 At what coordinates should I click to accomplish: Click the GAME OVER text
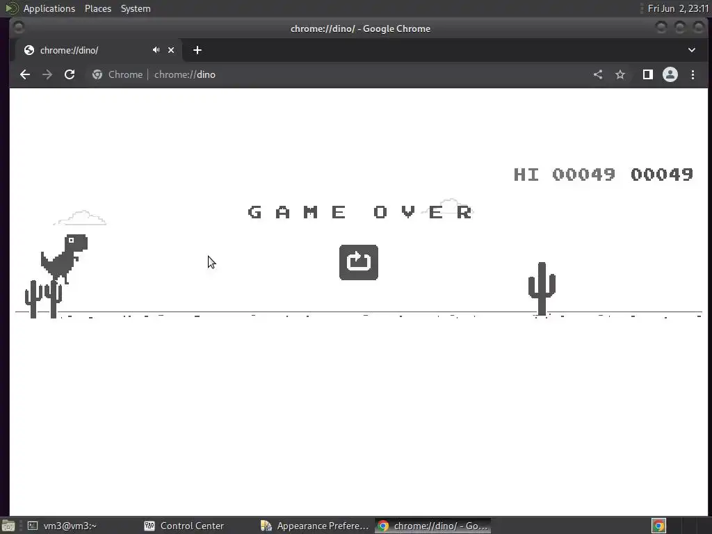tap(360, 212)
